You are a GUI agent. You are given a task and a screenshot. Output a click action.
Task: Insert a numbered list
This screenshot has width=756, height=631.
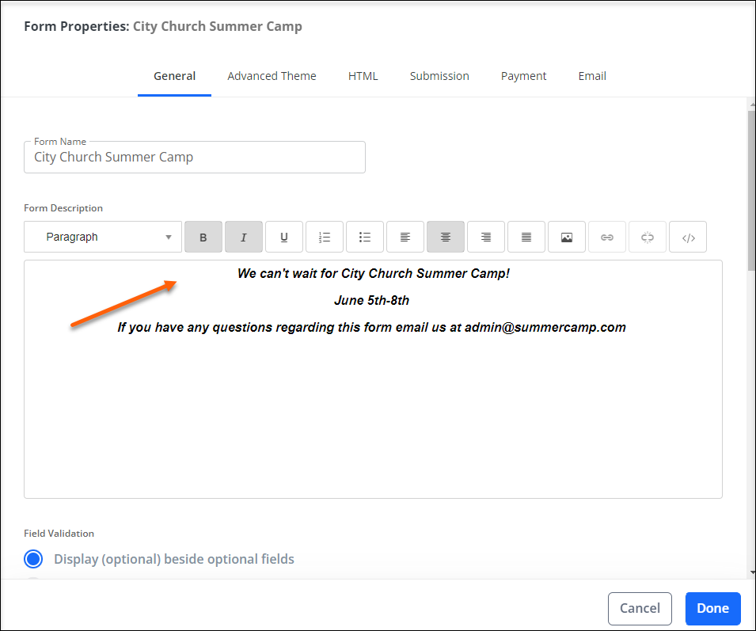(x=325, y=237)
